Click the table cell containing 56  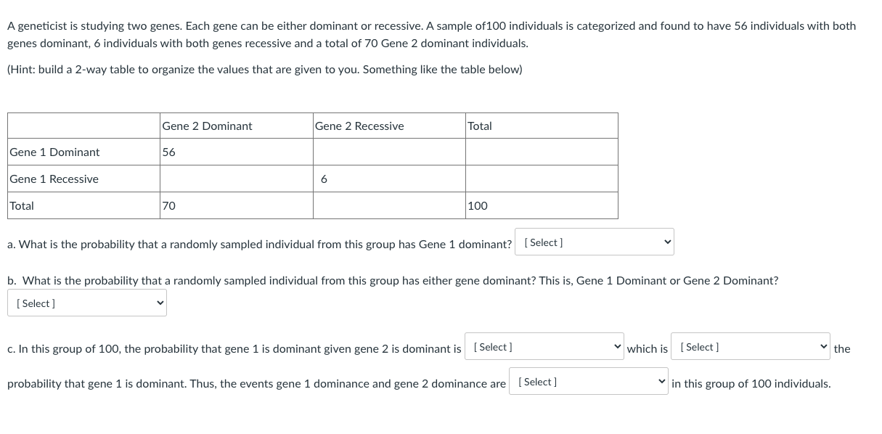tap(237, 152)
